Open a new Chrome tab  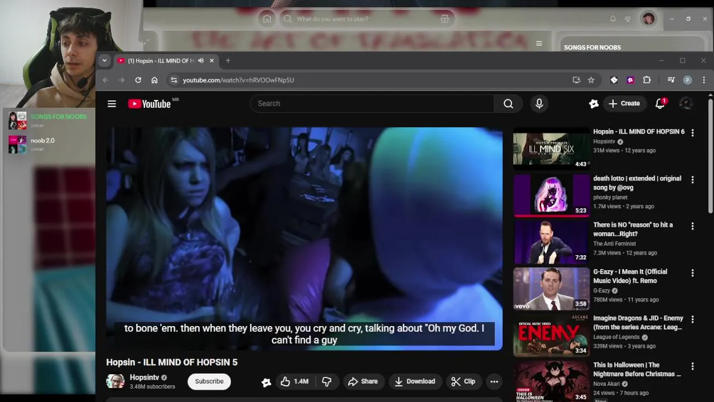point(228,60)
